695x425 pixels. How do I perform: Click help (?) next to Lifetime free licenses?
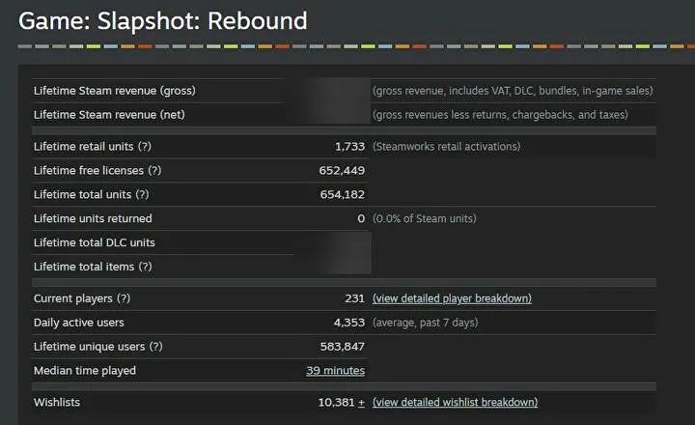point(154,170)
